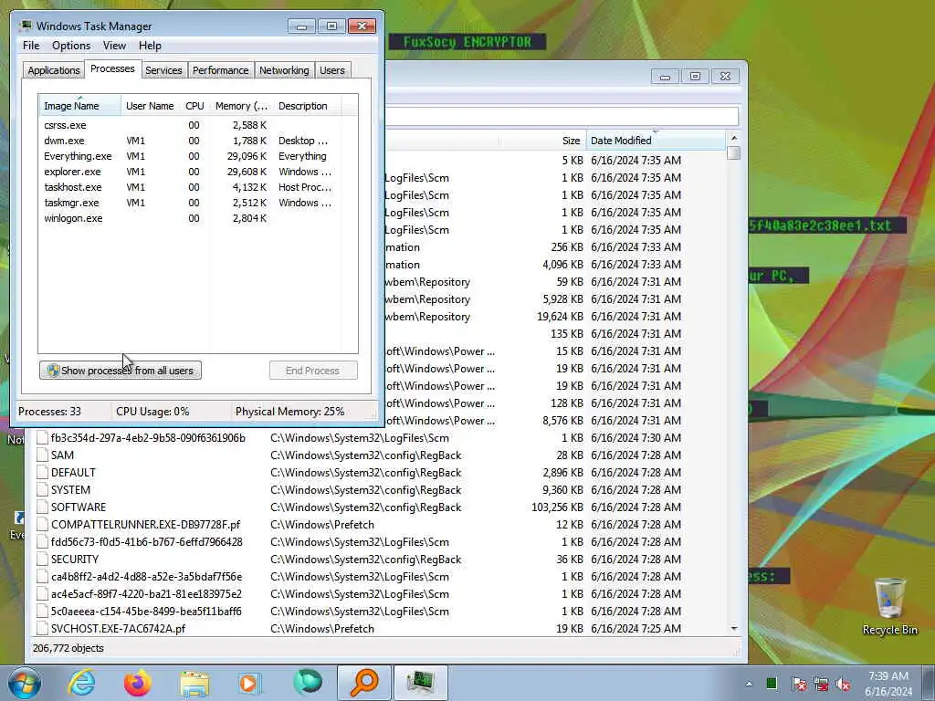Sort processes by CPU column
Image resolution: width=935 pixels, height=701 pixels.
point(194,106)
